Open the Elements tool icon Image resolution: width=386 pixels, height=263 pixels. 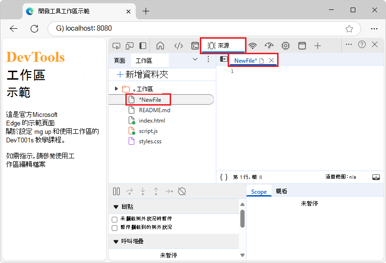pos(179,46)
